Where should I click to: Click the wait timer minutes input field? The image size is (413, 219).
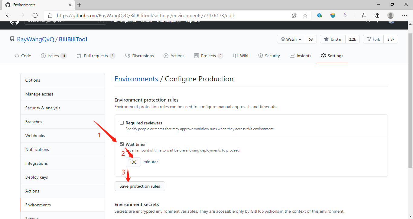(x=133, y=162)
